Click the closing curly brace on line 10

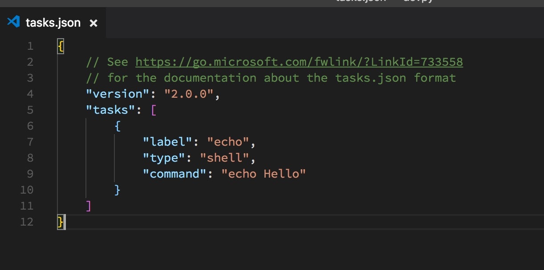click(x=118, y=190)
